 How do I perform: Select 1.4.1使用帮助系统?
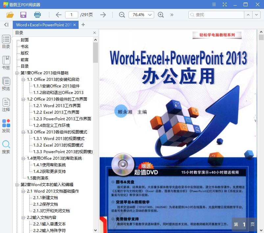(x=50, y=165)
